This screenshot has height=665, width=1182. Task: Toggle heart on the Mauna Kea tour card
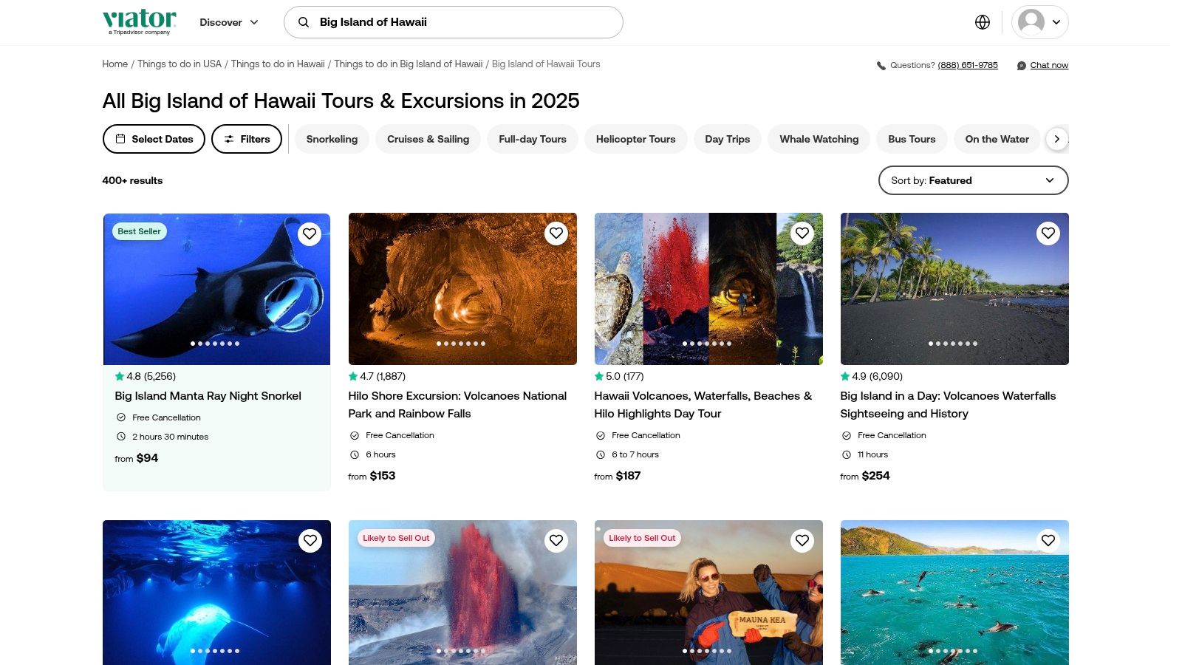(x=802, y=540)
